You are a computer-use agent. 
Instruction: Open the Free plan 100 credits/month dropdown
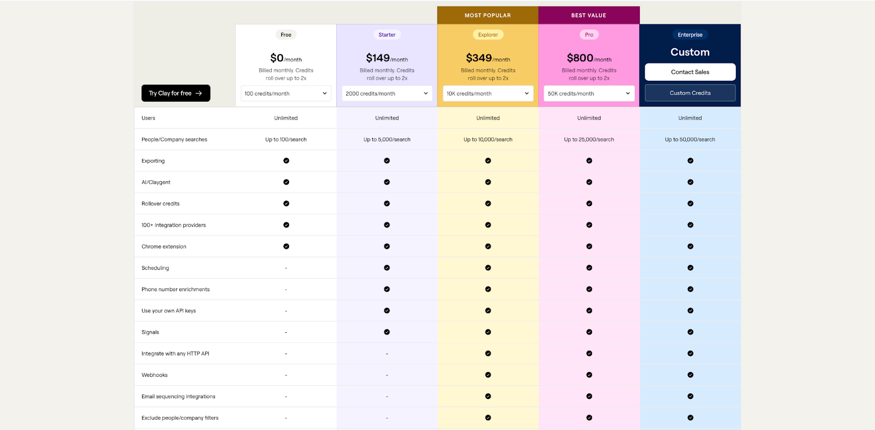[x=286, y=93]
